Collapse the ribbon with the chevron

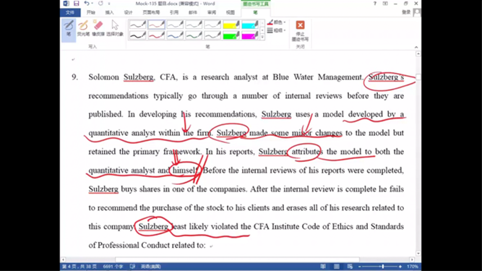tap(416, 47)
